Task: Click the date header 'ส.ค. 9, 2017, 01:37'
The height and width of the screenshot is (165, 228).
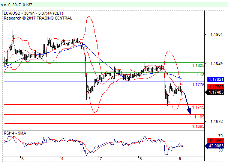Action: pos(16,5)
